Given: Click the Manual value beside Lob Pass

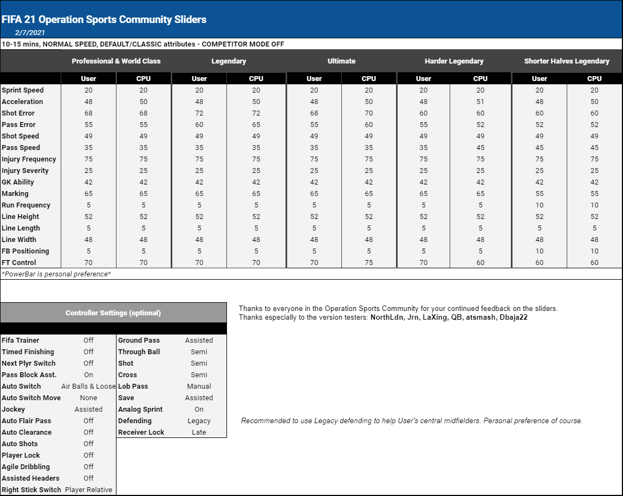Looking at the screenshot, I should pos(199,387).
